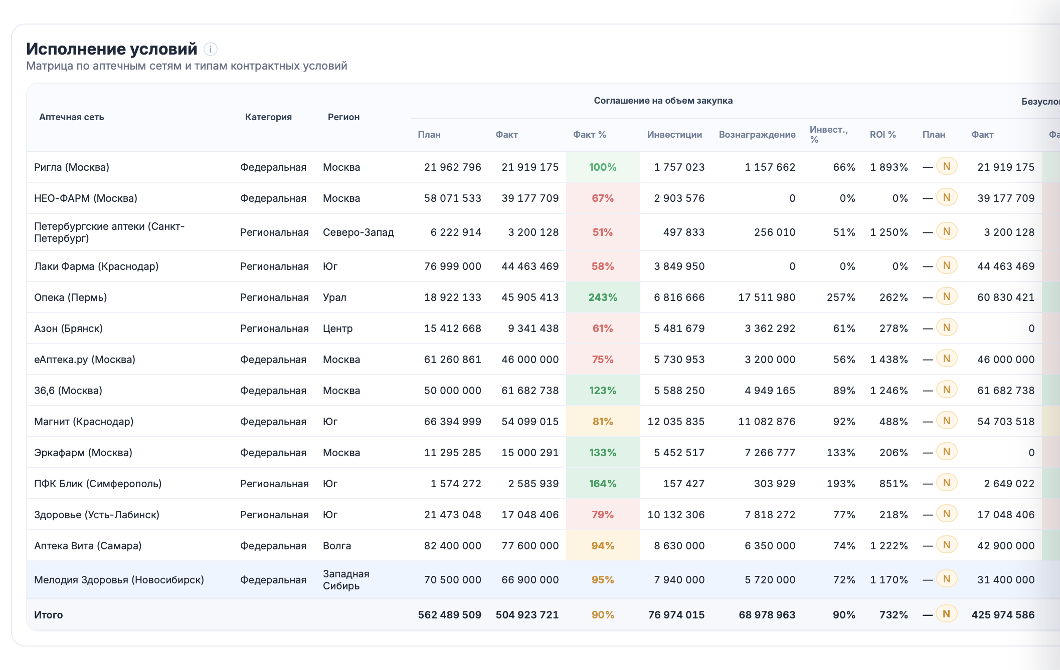Sort by the "ROI %" column header

point(882,134)
